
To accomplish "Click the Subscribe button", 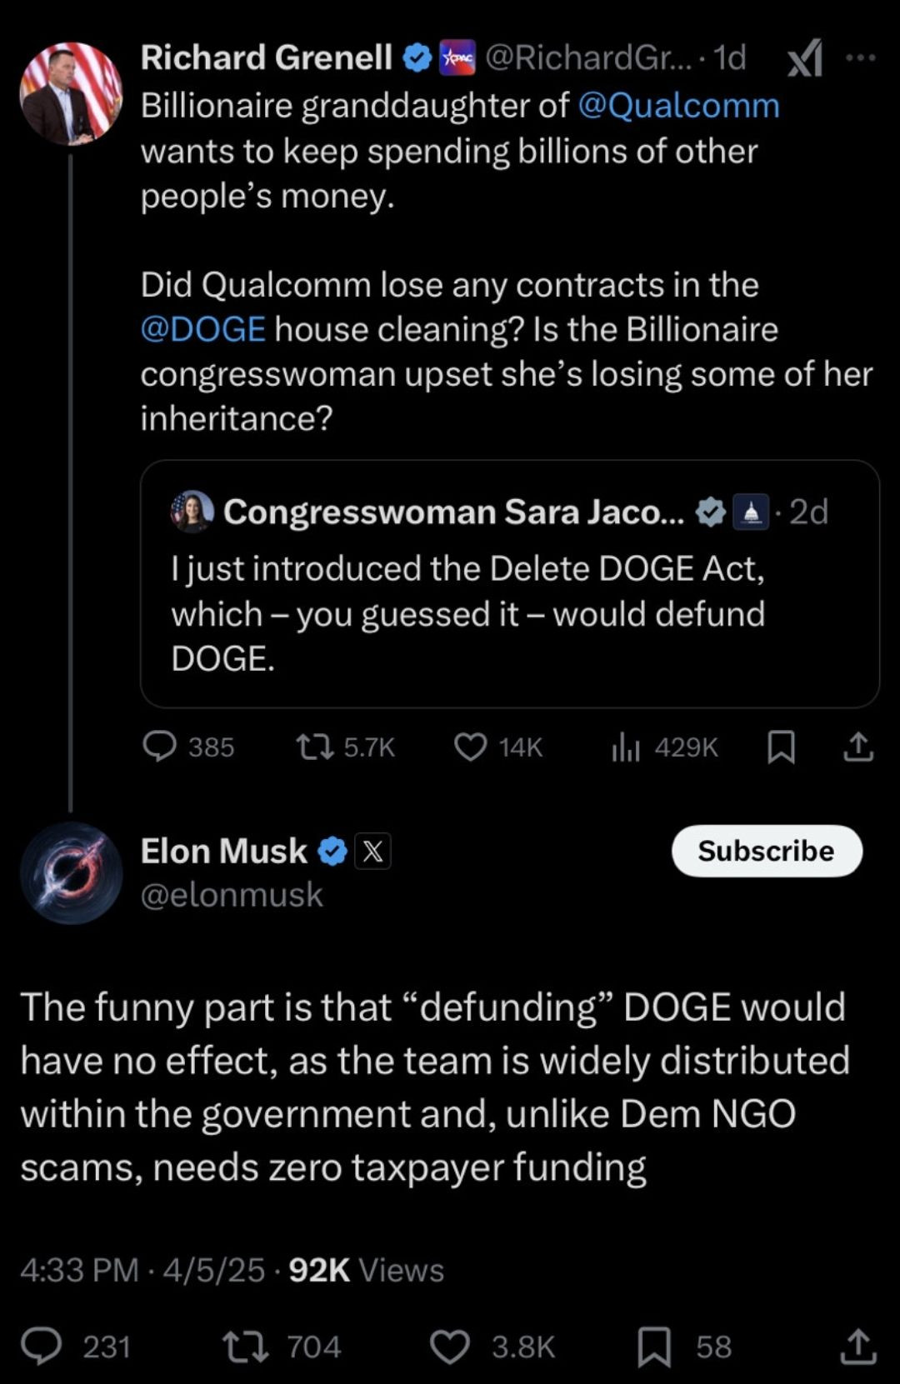I will coord(767,851).
